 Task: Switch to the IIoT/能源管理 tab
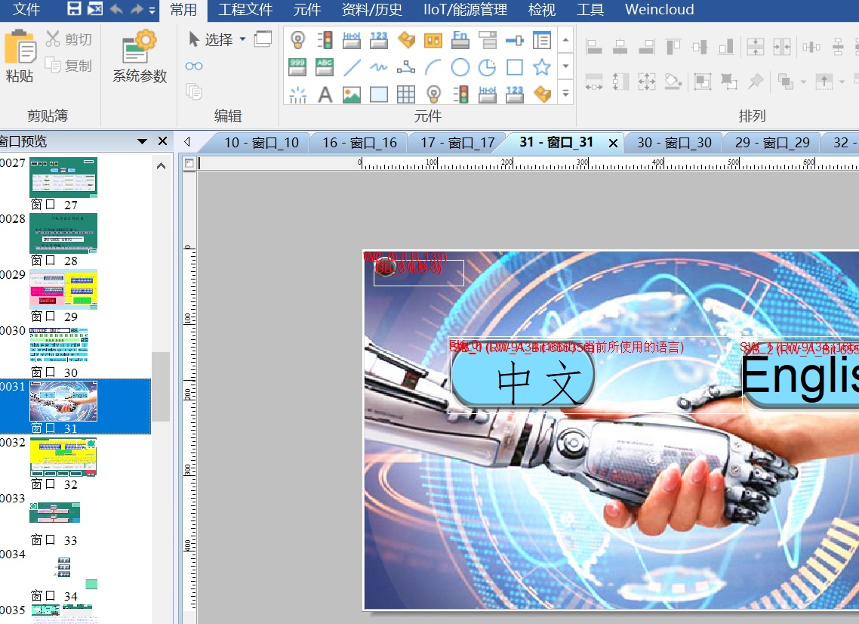click(465, 10)
